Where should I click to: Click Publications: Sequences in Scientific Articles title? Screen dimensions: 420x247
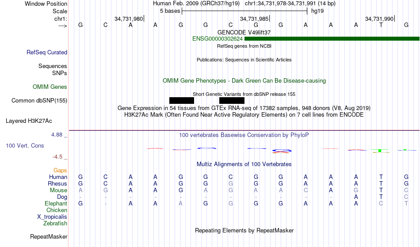[x=244, y=60]
